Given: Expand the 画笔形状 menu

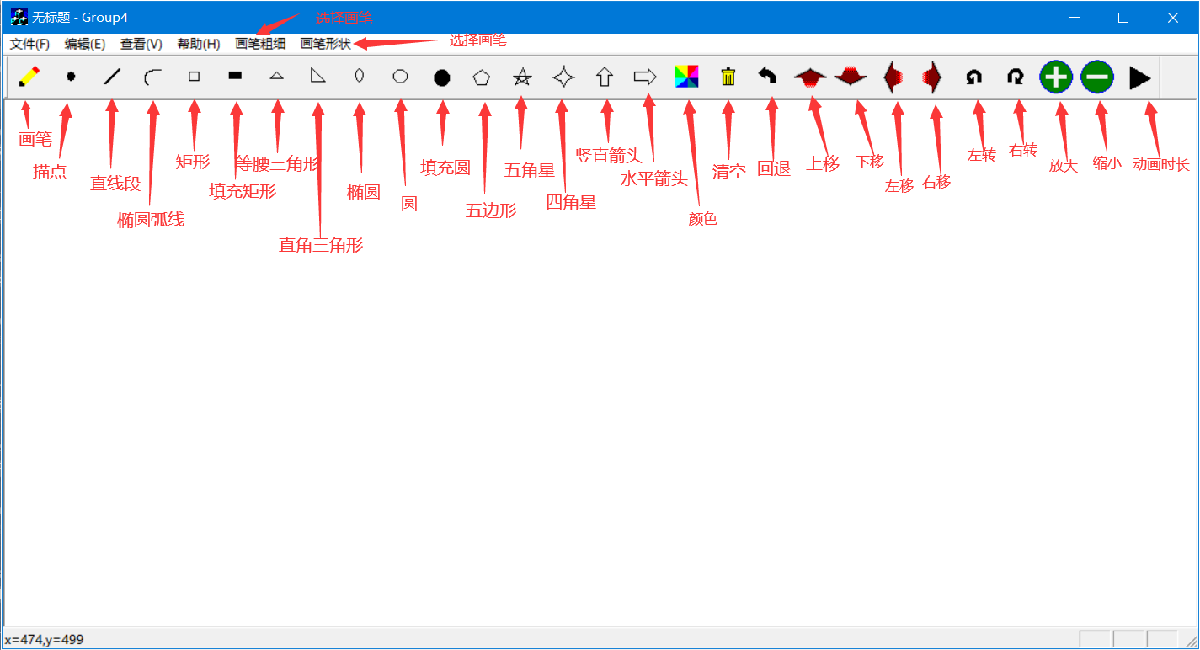Looking at the screenshot, I should tap(326, 44).
